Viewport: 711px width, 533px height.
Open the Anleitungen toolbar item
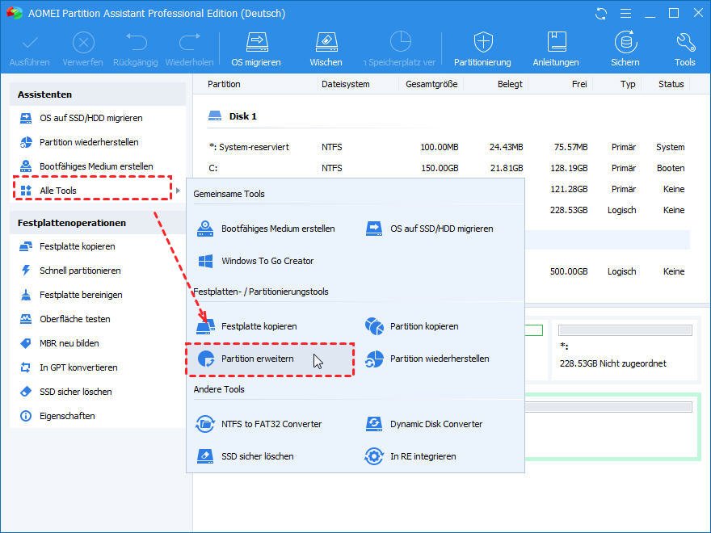click(556, 49)
